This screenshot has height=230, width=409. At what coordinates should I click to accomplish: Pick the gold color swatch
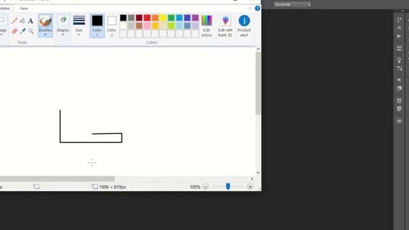point(155,26)
